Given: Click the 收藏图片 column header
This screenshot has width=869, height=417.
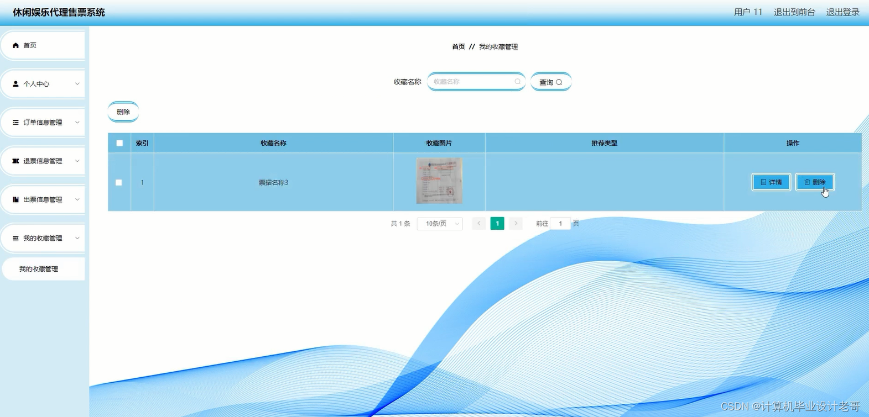Looking at the screenshot, I should 439,143.
